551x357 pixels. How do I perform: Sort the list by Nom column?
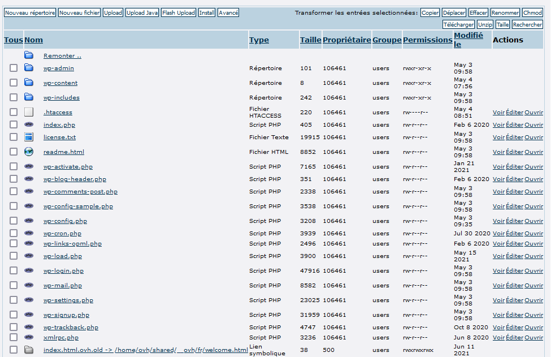pyautogui.click(x=34, y=40)
